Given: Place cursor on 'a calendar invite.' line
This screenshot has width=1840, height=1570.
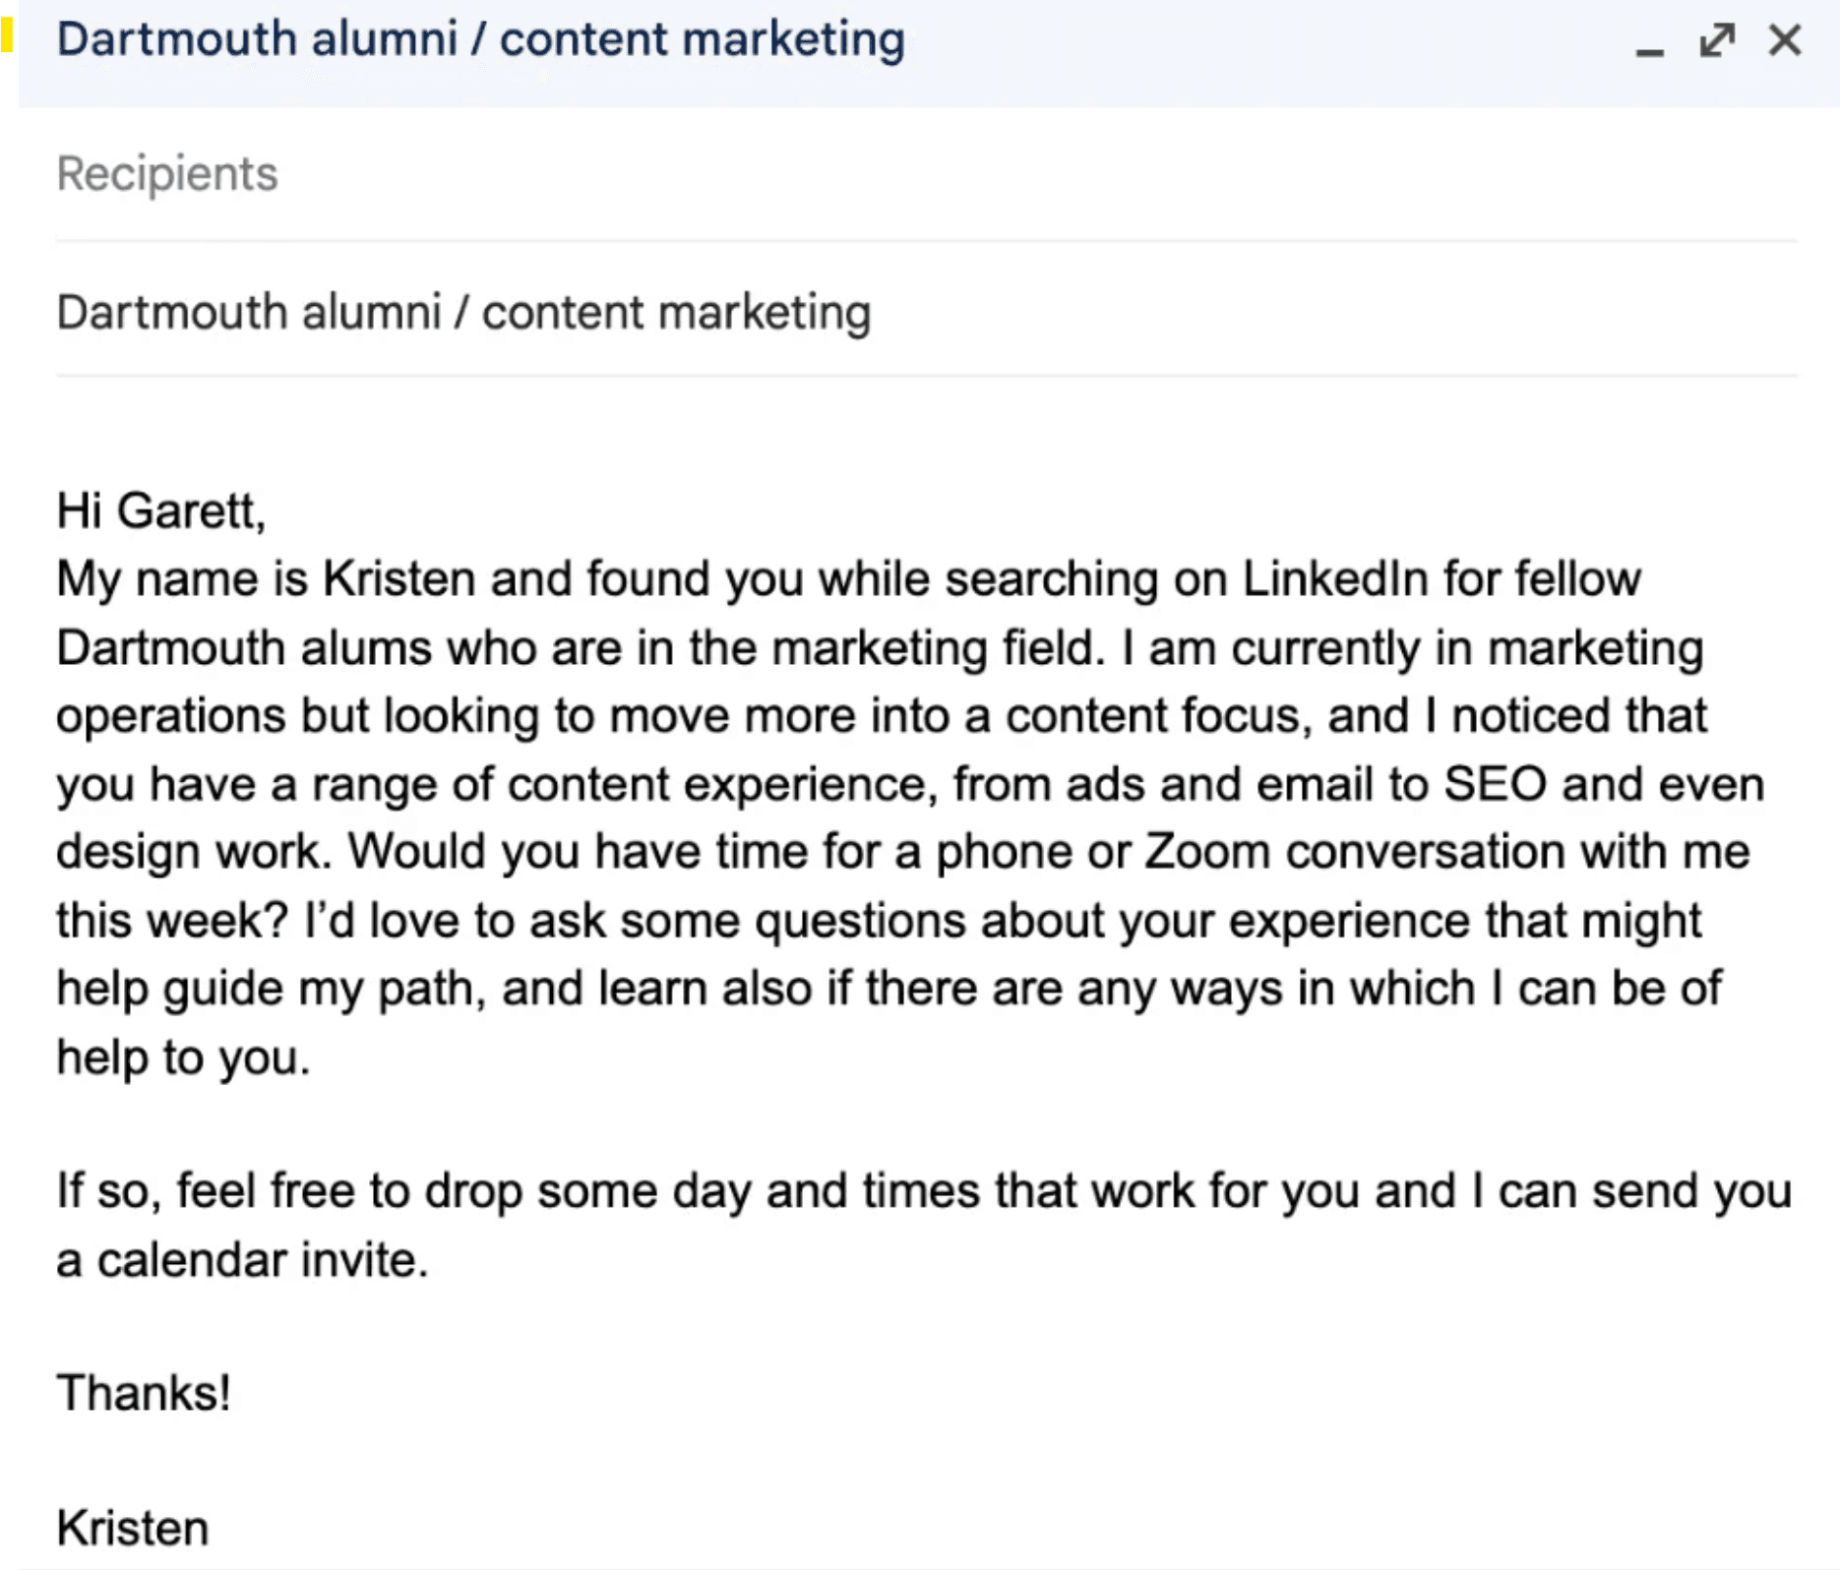Looking at the screenshot, I should [242, 1260].
